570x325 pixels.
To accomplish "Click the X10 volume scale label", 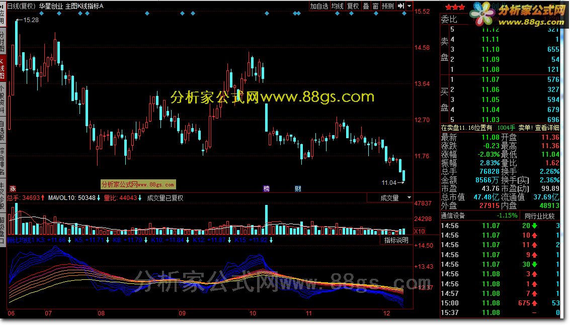I will 419,231.
